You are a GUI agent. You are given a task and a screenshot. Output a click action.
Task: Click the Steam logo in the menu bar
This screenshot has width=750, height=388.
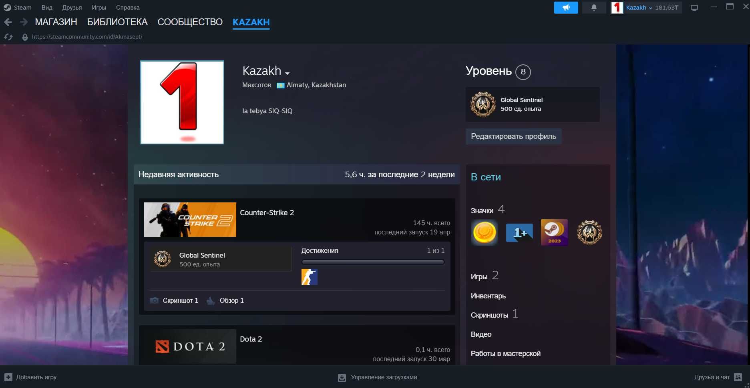click(7, 8)
